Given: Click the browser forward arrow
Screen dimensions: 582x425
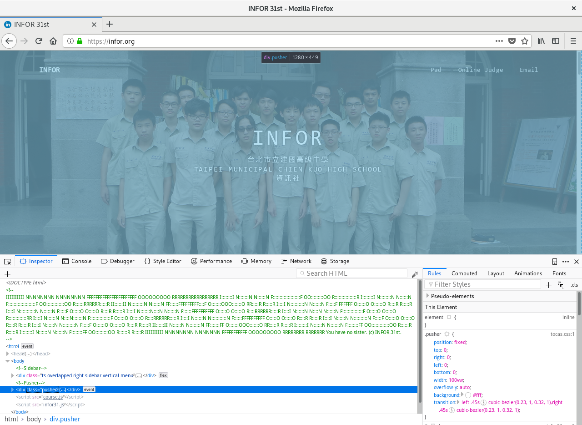Looking at the screenshot, I should pos(24,41).
